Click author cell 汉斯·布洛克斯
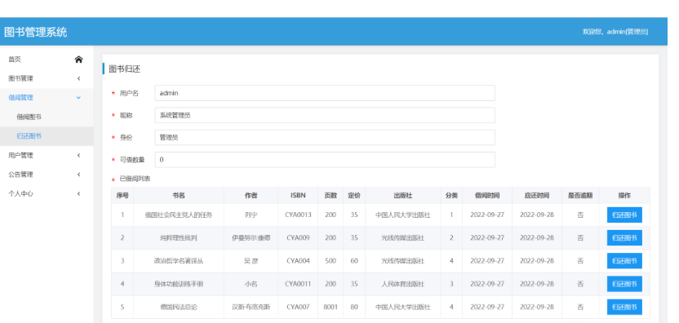 pyautogui.click(x=251, y=307)
